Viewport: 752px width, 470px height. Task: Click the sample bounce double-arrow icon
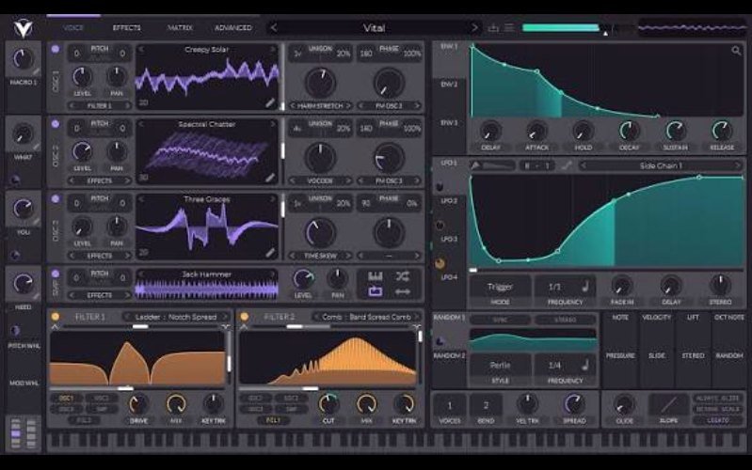pyautogui.click(x=403, y=291)
